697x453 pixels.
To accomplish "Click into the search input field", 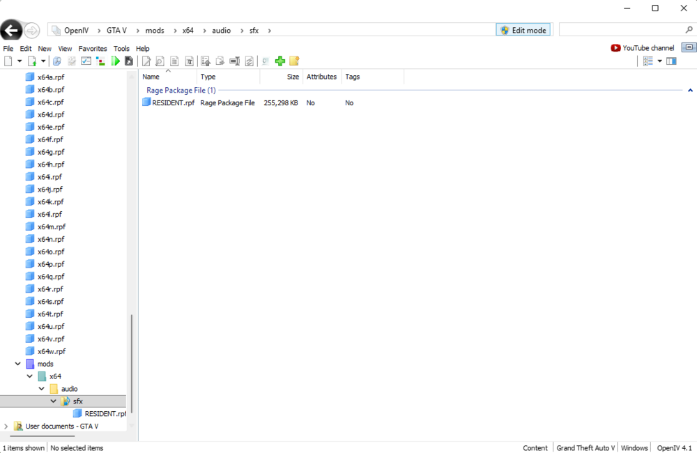I will pos(622,30).
